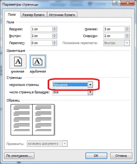This screenshot has width=137, height=164.
Task: Increase the Переплет gutter value
Action: click(x=54, y=42)
